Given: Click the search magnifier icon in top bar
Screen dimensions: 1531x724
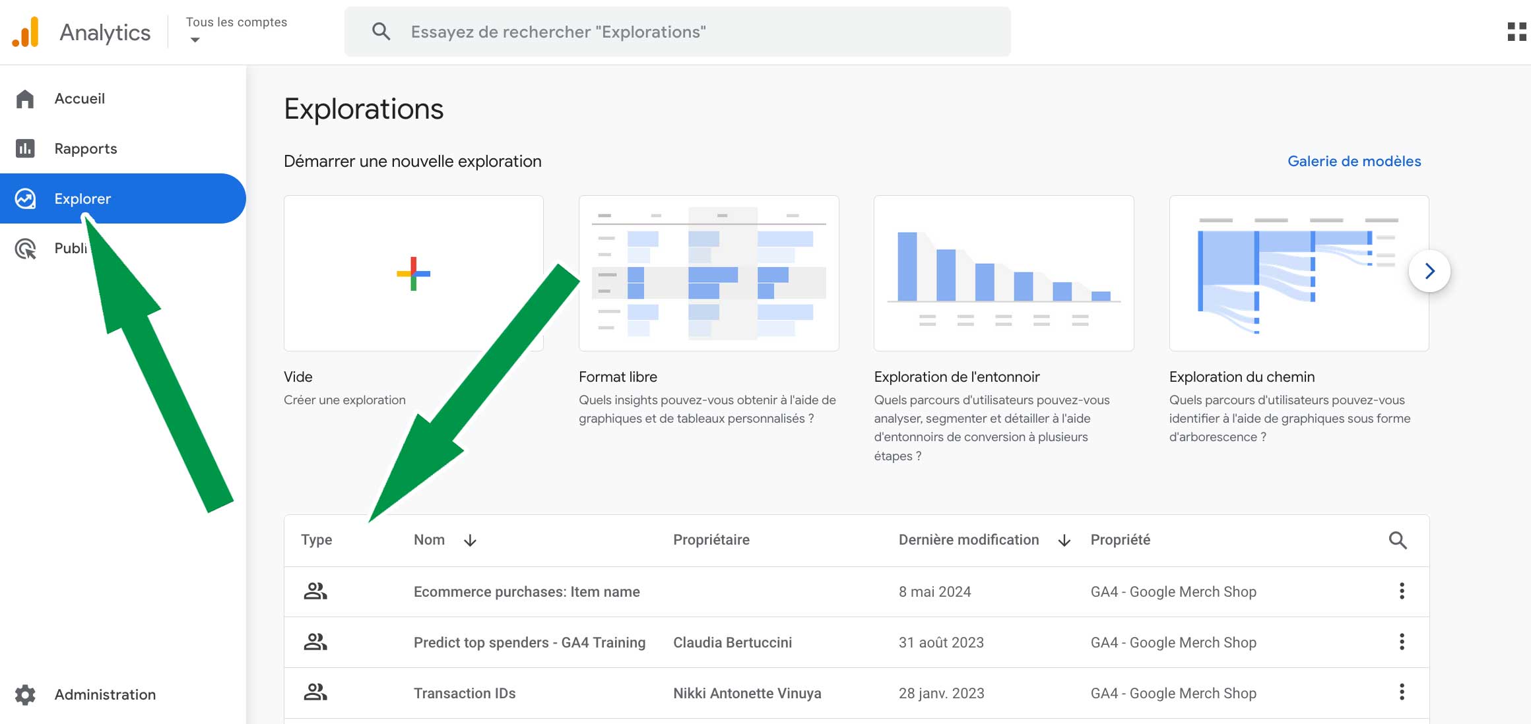Looking at the screenshot, I should (381, 32).
